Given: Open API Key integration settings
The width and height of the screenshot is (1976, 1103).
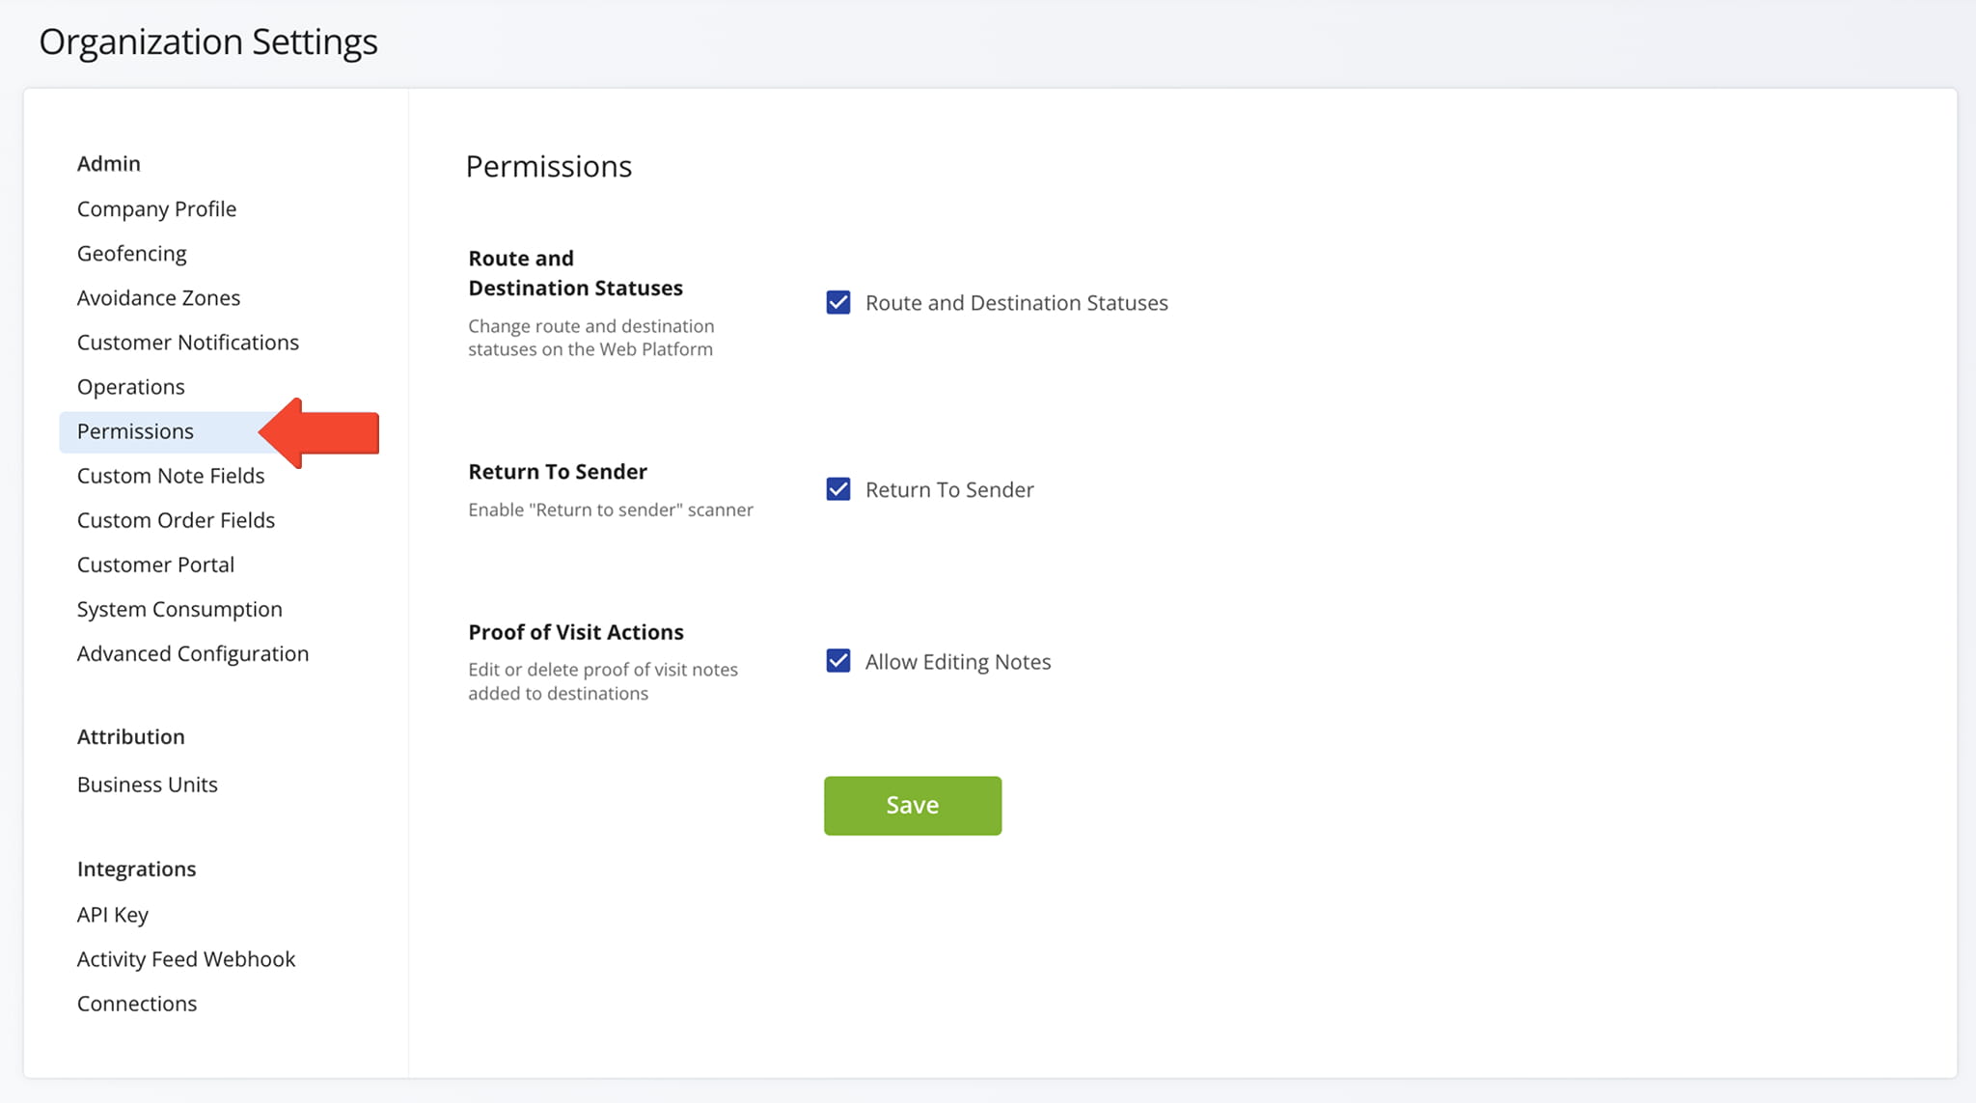Looking at the screenshot, I should coord(113,914).
